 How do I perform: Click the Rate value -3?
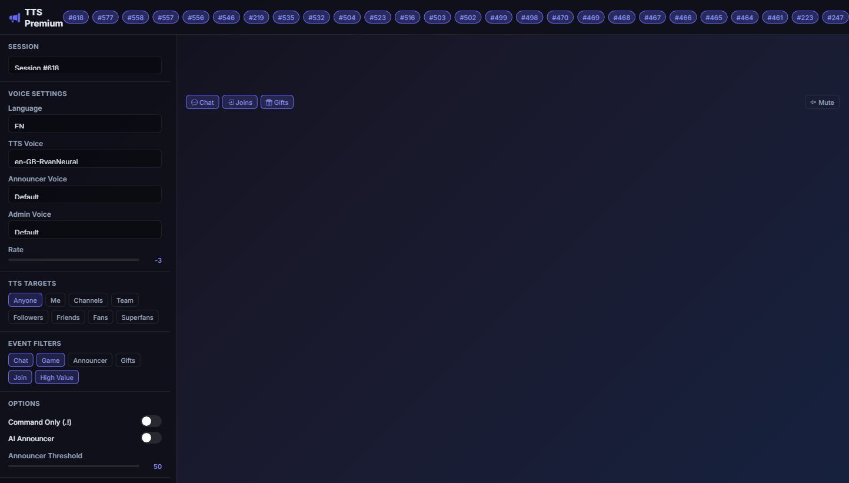[158, 260]
